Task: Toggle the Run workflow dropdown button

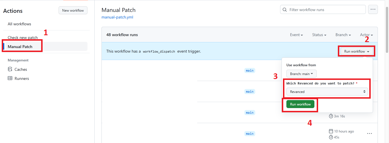Action: 356,51
